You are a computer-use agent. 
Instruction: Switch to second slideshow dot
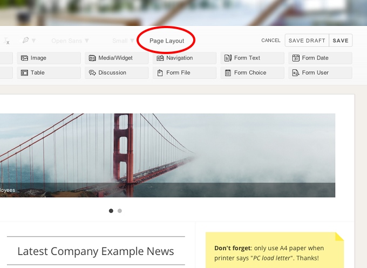pos(120,211)
